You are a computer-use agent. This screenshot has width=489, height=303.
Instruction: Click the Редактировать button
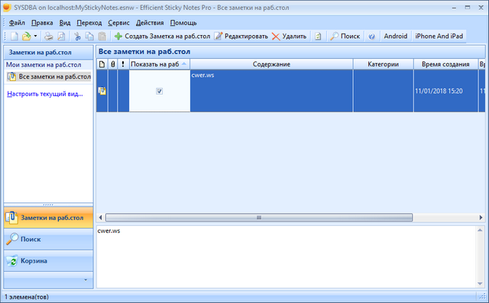click(x=241, y=37)
